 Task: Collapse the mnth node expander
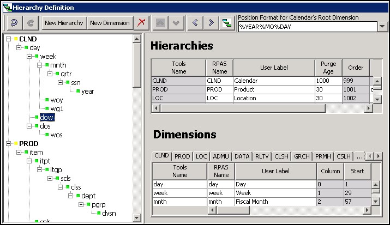40,65
